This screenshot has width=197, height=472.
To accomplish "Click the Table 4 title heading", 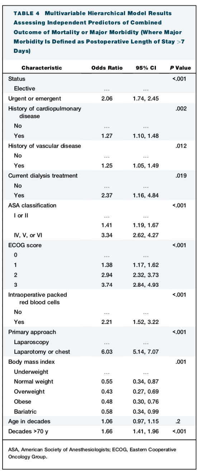I will [97, 32].
